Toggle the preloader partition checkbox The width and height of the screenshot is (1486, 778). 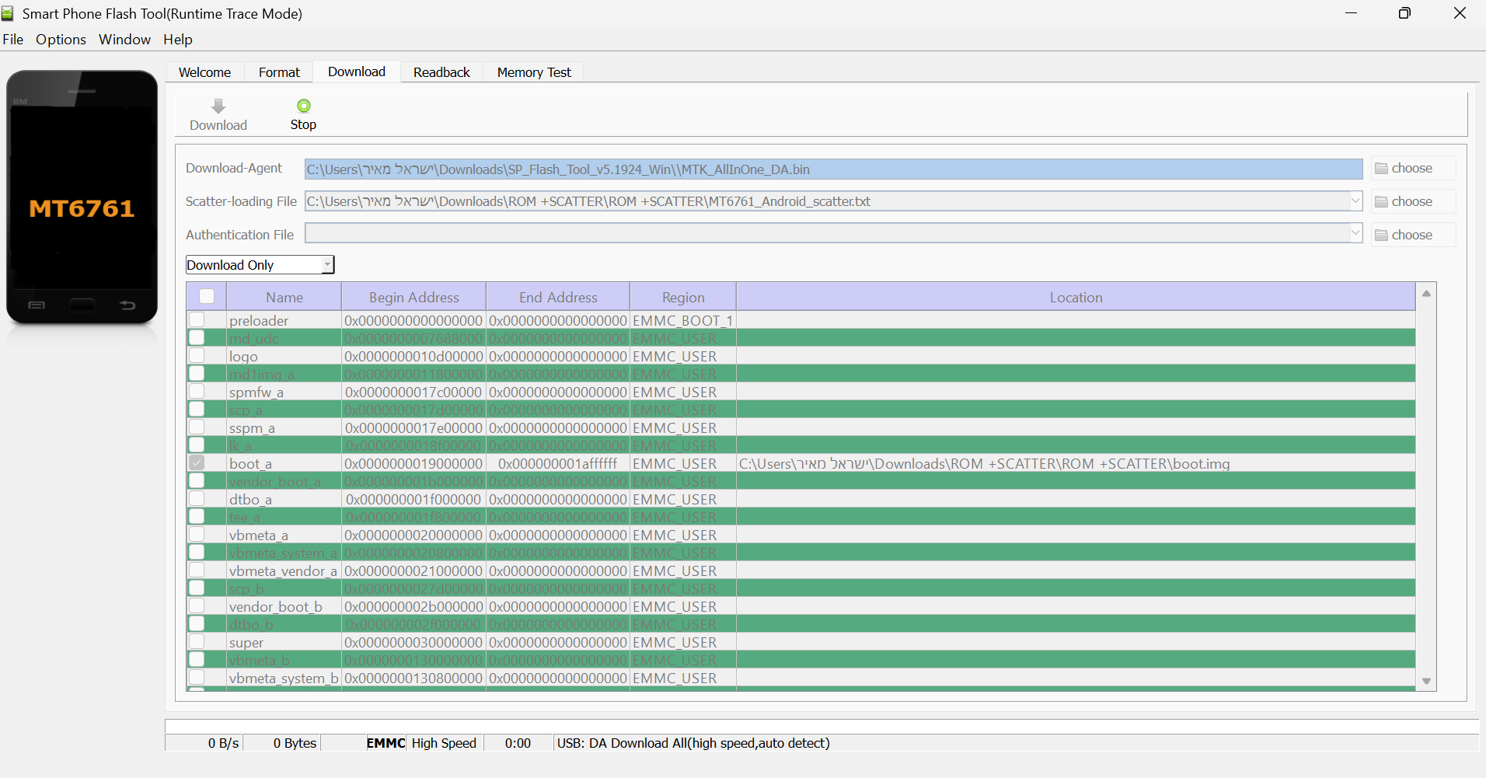click(x=197, y=320)
